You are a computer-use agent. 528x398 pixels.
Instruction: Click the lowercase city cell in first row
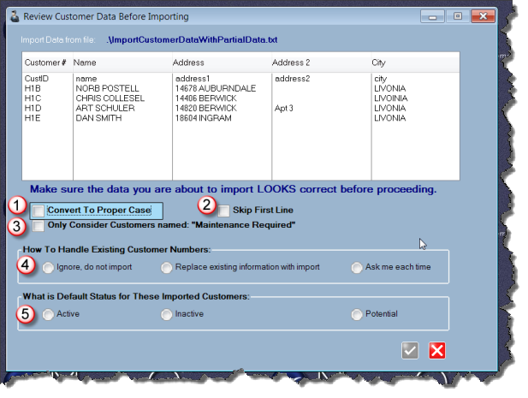coord(381,79)
